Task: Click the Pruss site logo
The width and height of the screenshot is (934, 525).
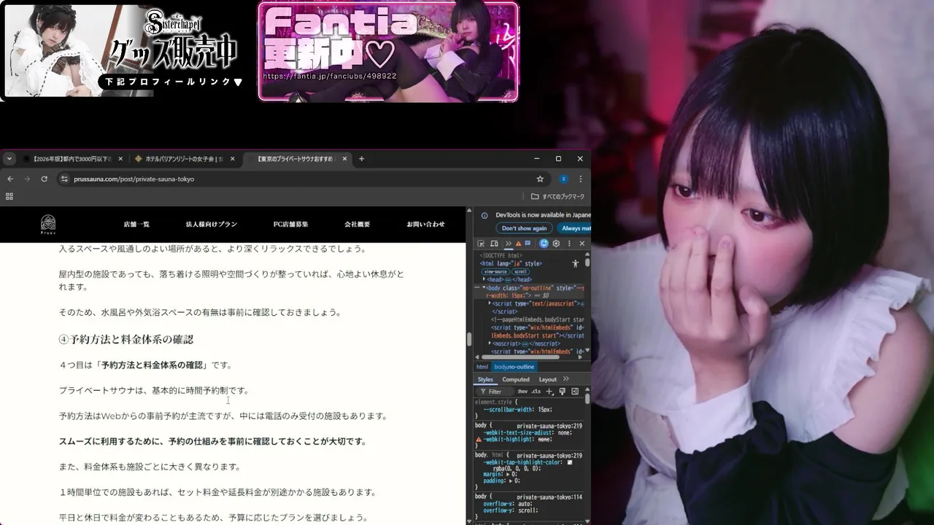Action: click(48, 225)
